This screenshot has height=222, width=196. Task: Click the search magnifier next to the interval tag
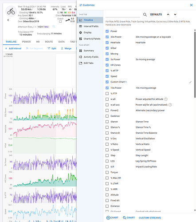coord(54,27)
